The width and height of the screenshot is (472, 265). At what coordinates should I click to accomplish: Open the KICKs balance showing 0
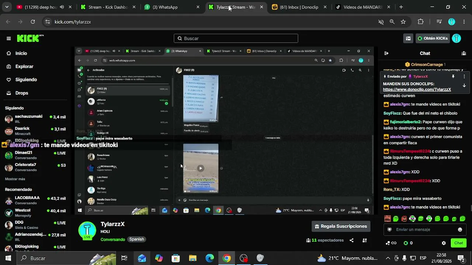pos(408,243)
